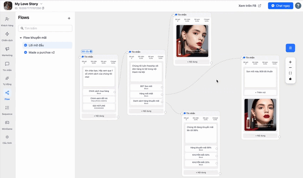Open help question mark icon
The width and height of the screenshot is (303, 178).
pos(298,6)
